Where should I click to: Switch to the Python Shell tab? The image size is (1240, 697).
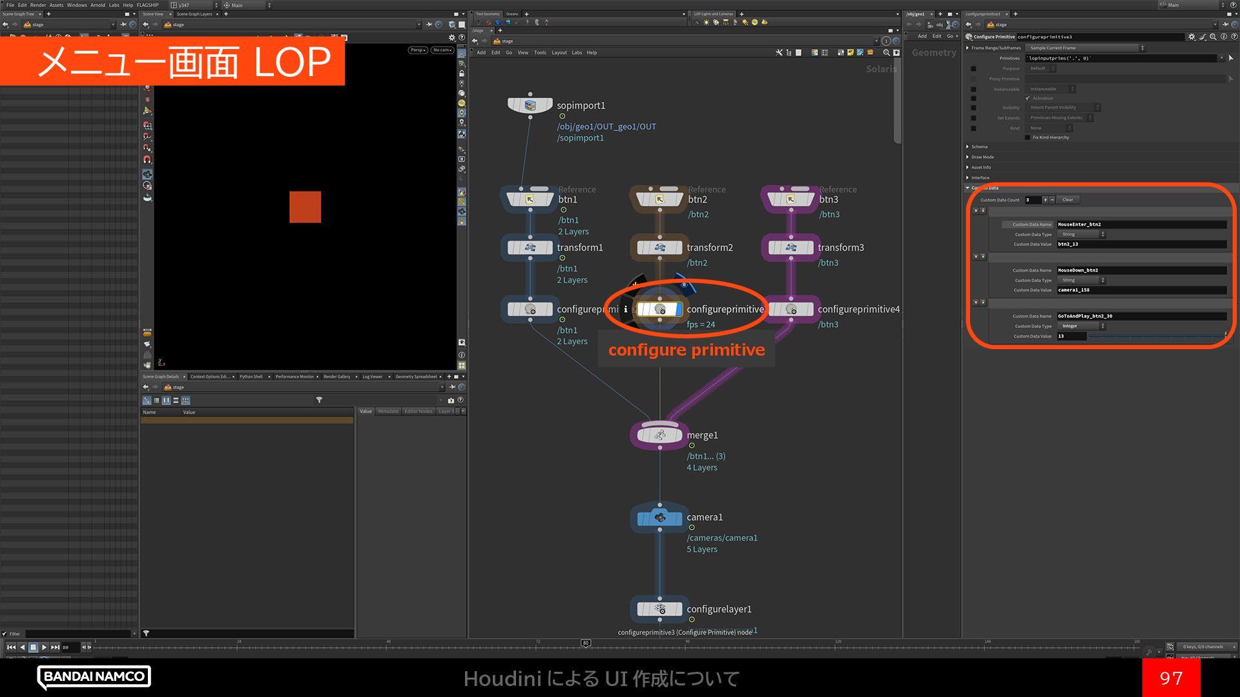click(251, 376)
